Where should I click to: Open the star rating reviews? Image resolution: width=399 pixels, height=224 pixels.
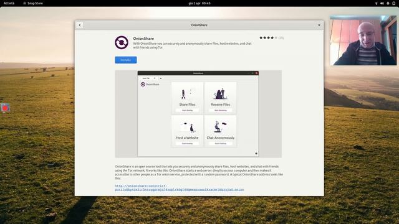(271, 38)
